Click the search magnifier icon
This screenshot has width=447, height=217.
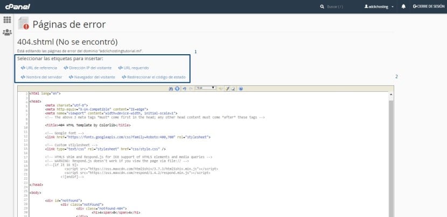(x=322, y=6)
